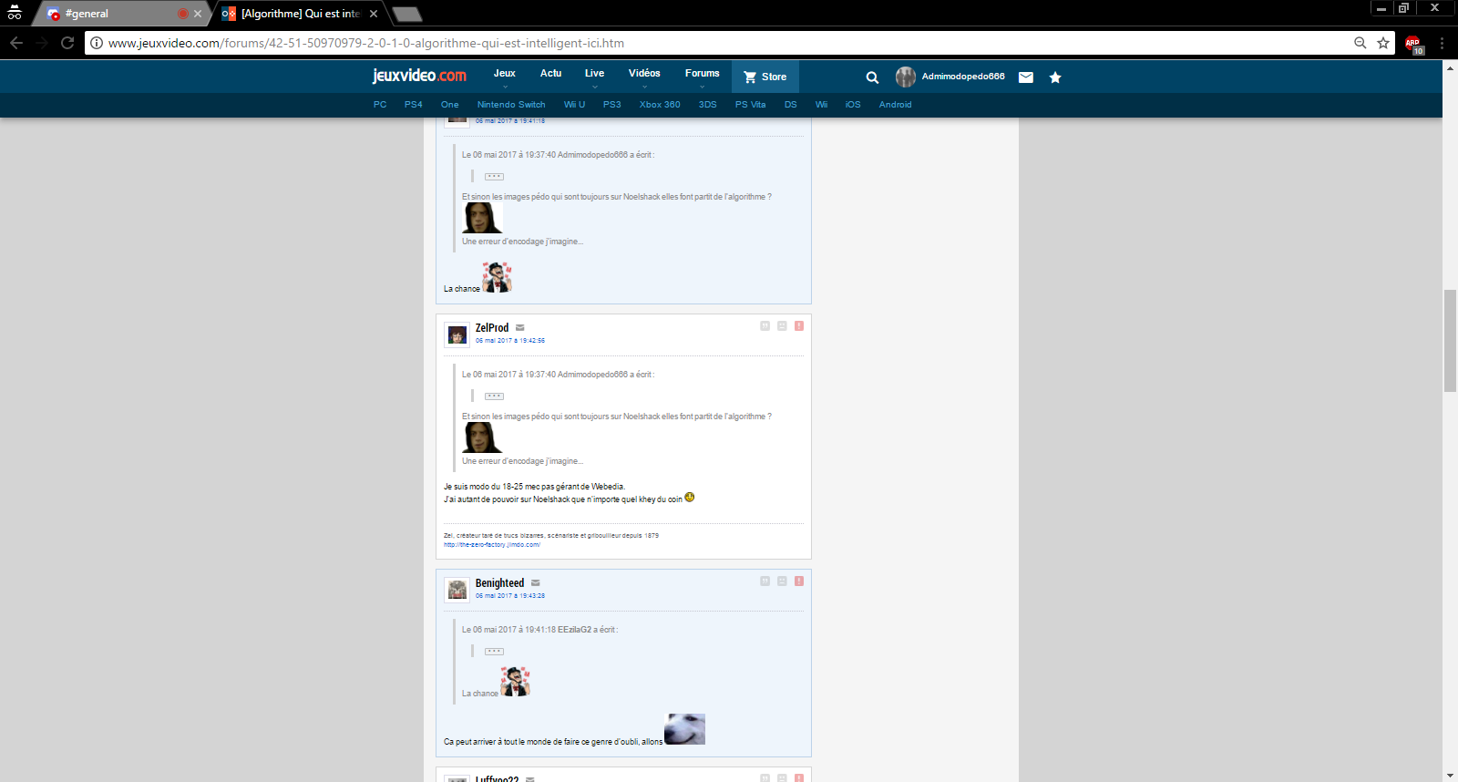Open the site search magnifier in navbar

coord(872,77)
